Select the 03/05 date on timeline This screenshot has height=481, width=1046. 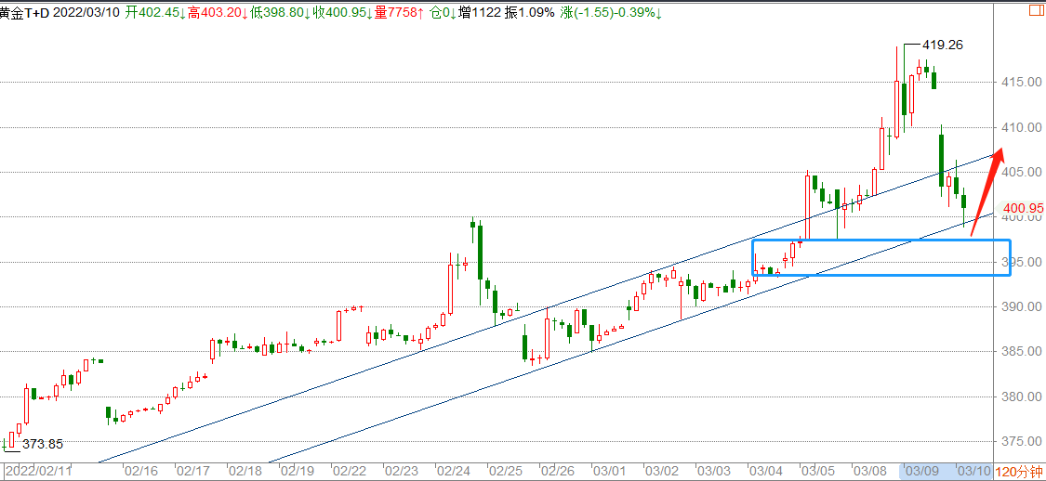point(817,471)
